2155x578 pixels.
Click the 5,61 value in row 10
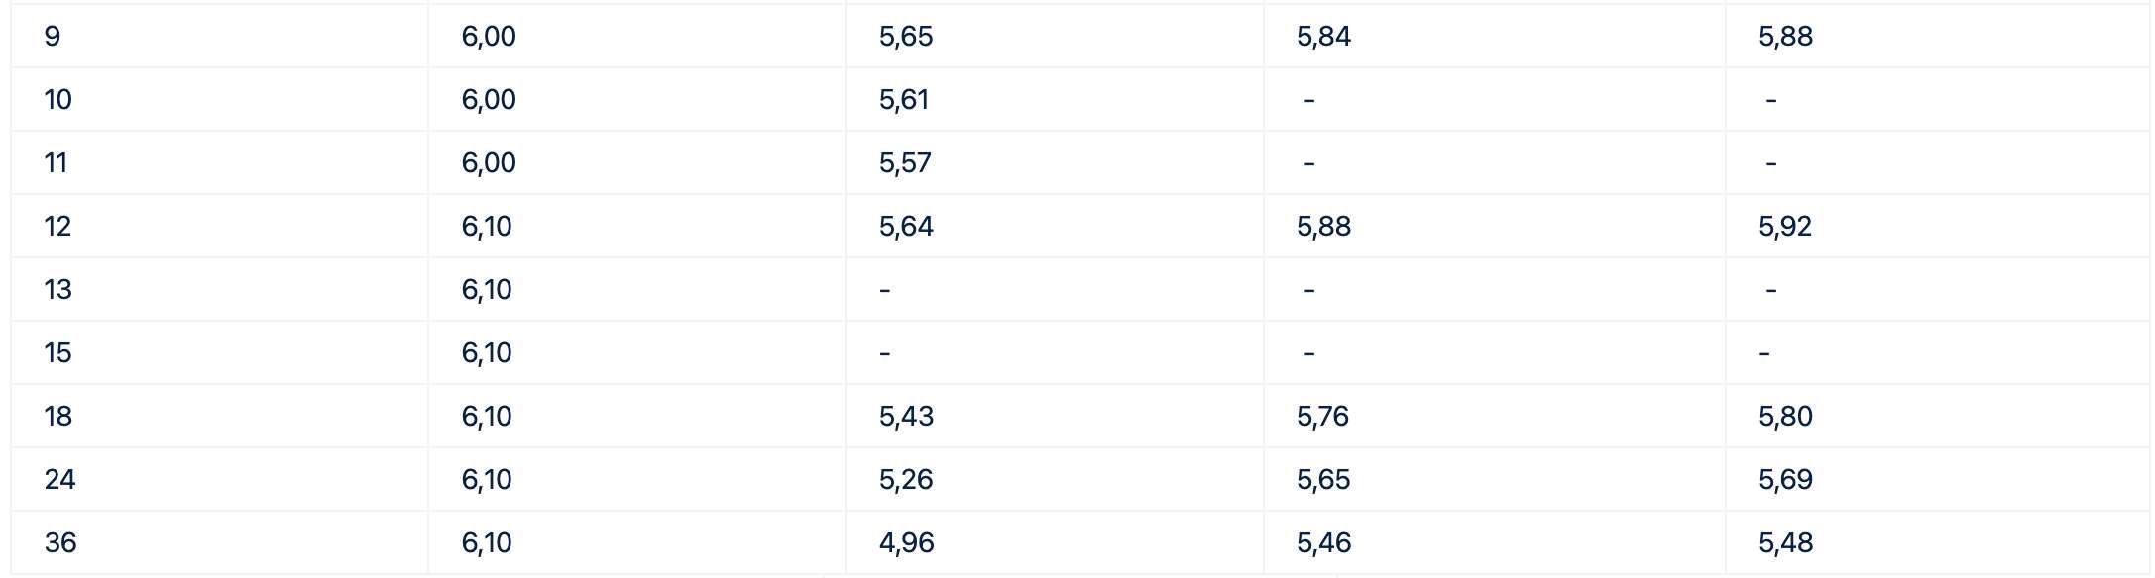tap(903, 100)
